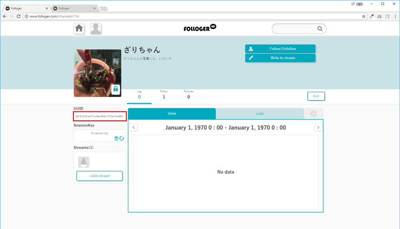Open the Follow count showing 1
Screen dimensions: 400x229
[x=164, y=95]
